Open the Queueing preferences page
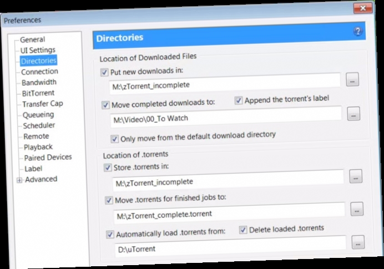Image resolution: width=384 pixels, height=269 pixels. pyautogui.click(x=38, y=115)
